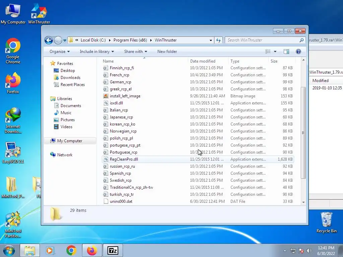
Task: Select the unins000.dat file icon
Action: coord(106,201)
